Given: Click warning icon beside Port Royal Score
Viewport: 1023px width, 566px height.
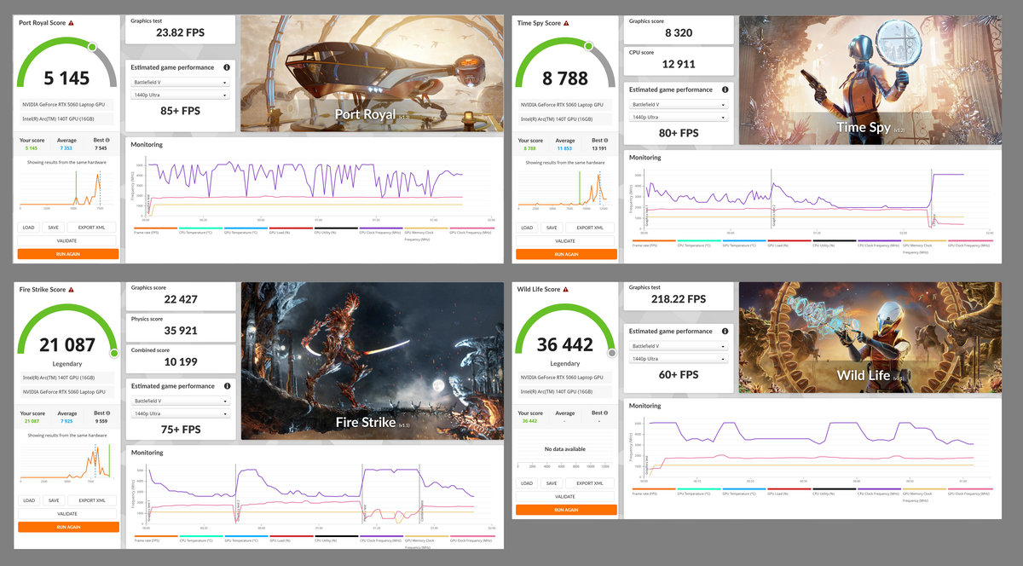Looking at the screenshot, I should [x=71, y=23].
